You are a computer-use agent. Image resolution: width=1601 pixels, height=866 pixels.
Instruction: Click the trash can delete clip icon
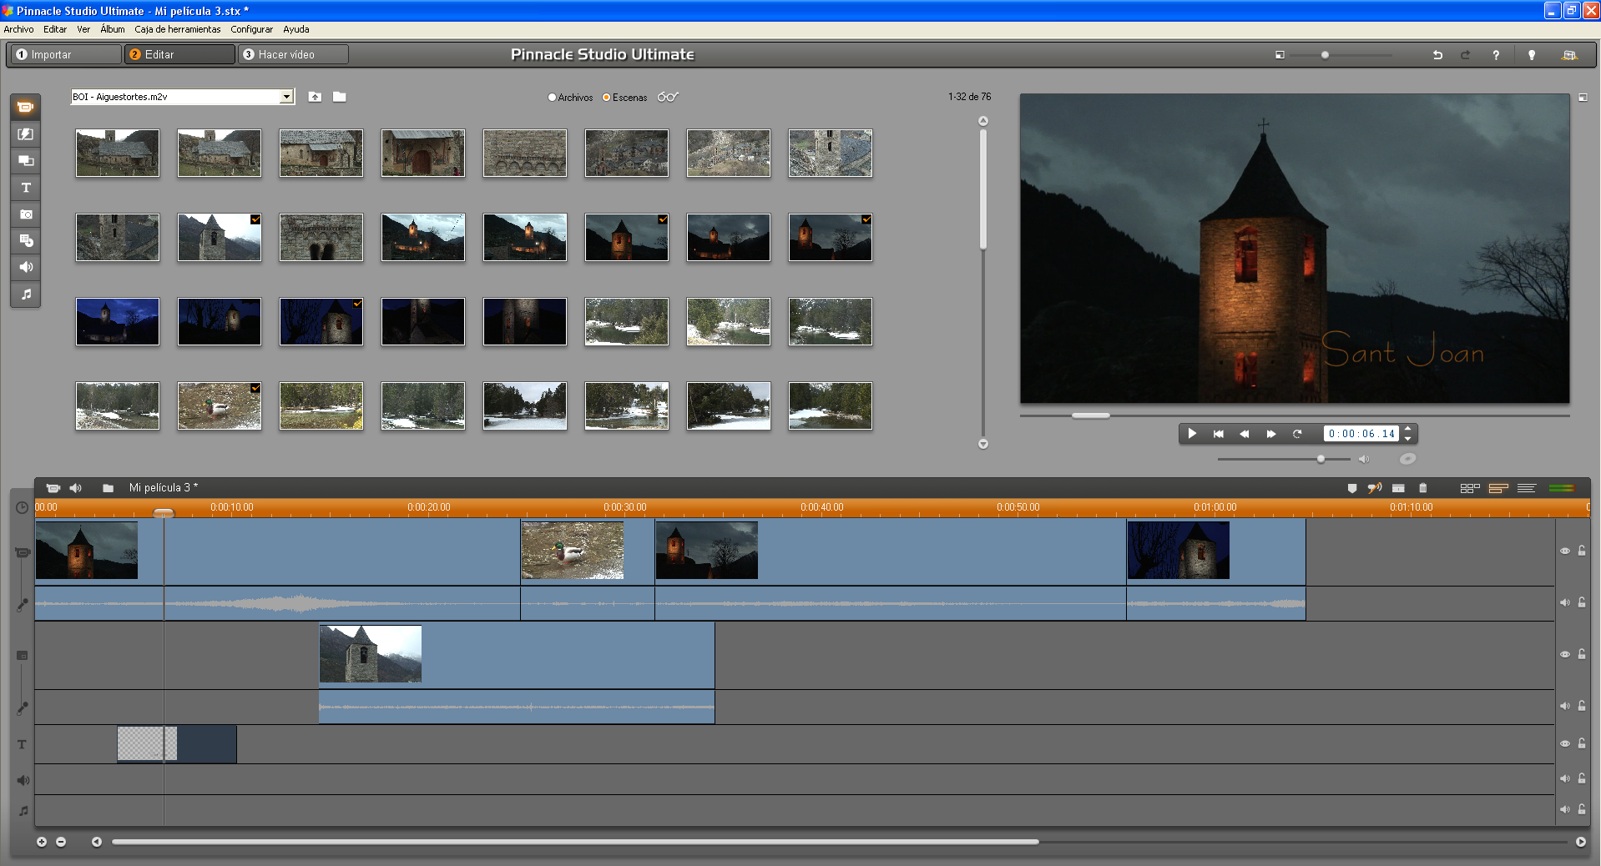click(1423, 488)
